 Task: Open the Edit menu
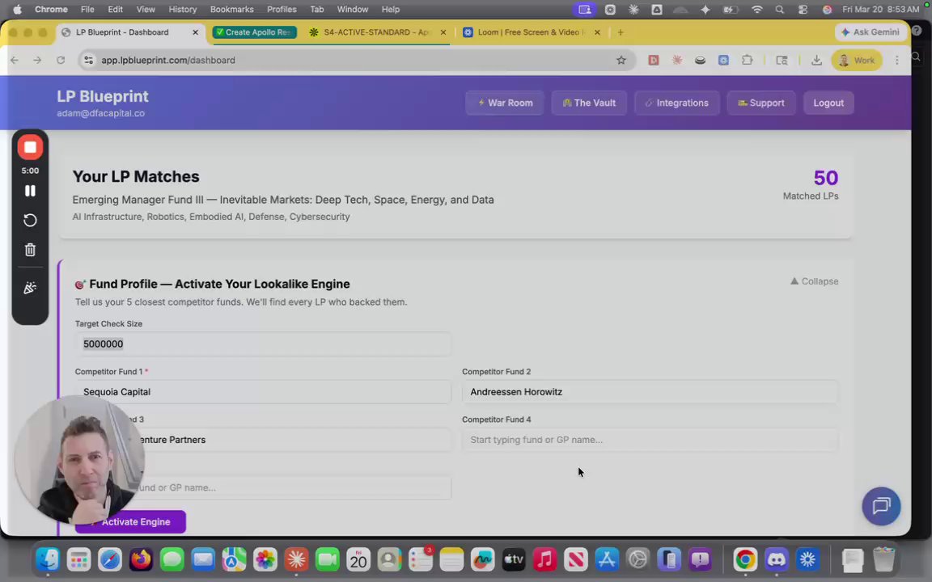(x=116, y=10)
